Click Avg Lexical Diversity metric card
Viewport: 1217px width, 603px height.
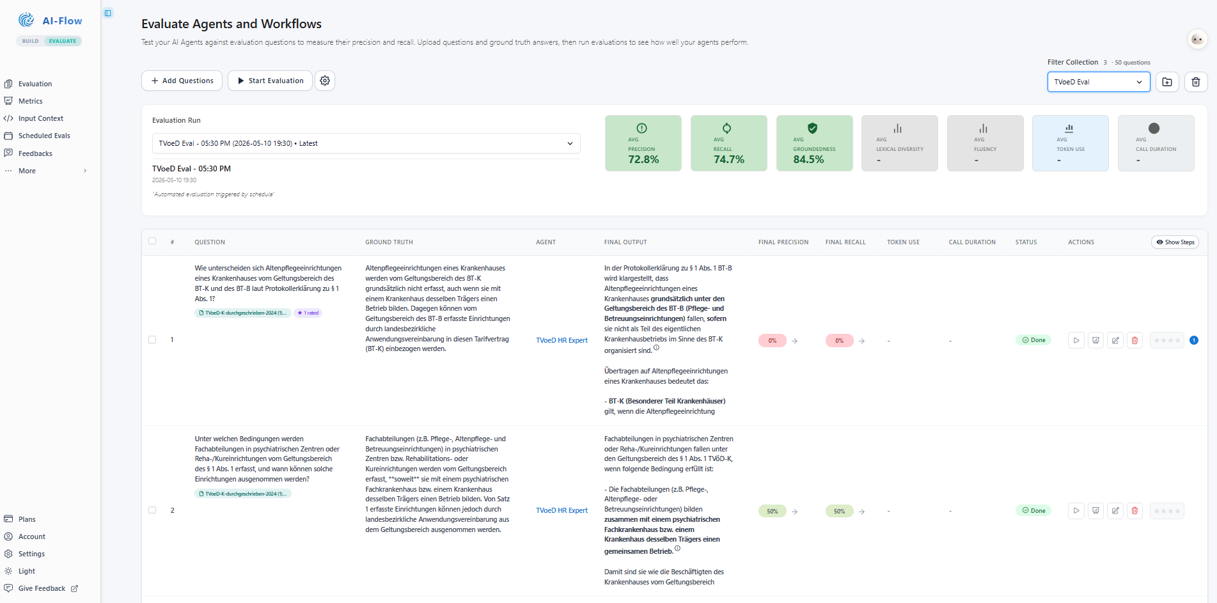pos(900,143)
